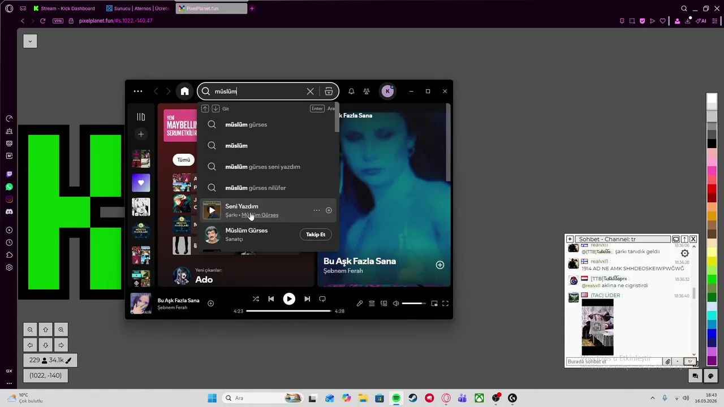Screen dimensions: 724x407
Task: Select bright green palette color
Action: 712,279
